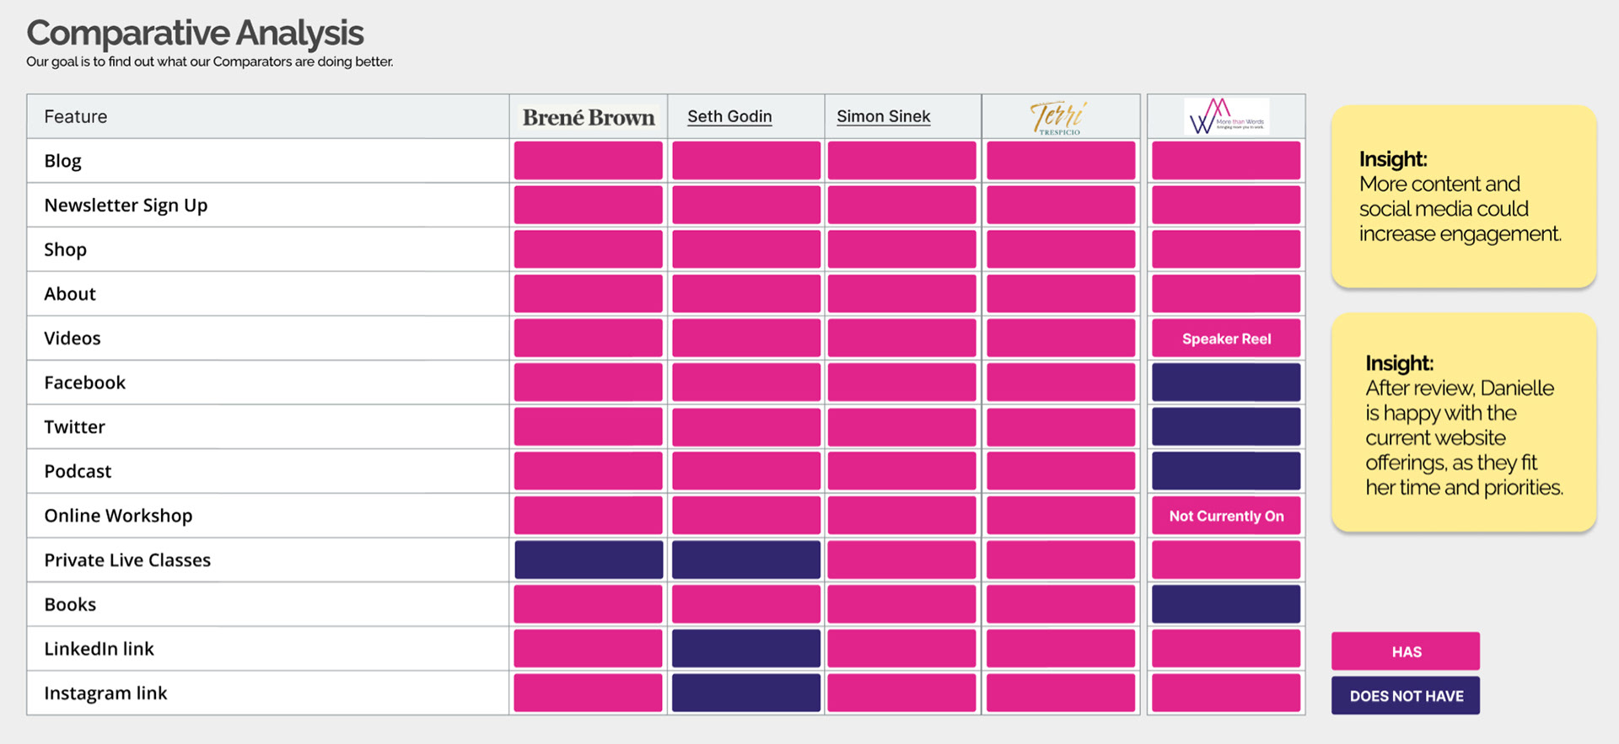Click Simon Sinek's pink Podcast cell
1619x744 pixels.
[x=901, y=471]
